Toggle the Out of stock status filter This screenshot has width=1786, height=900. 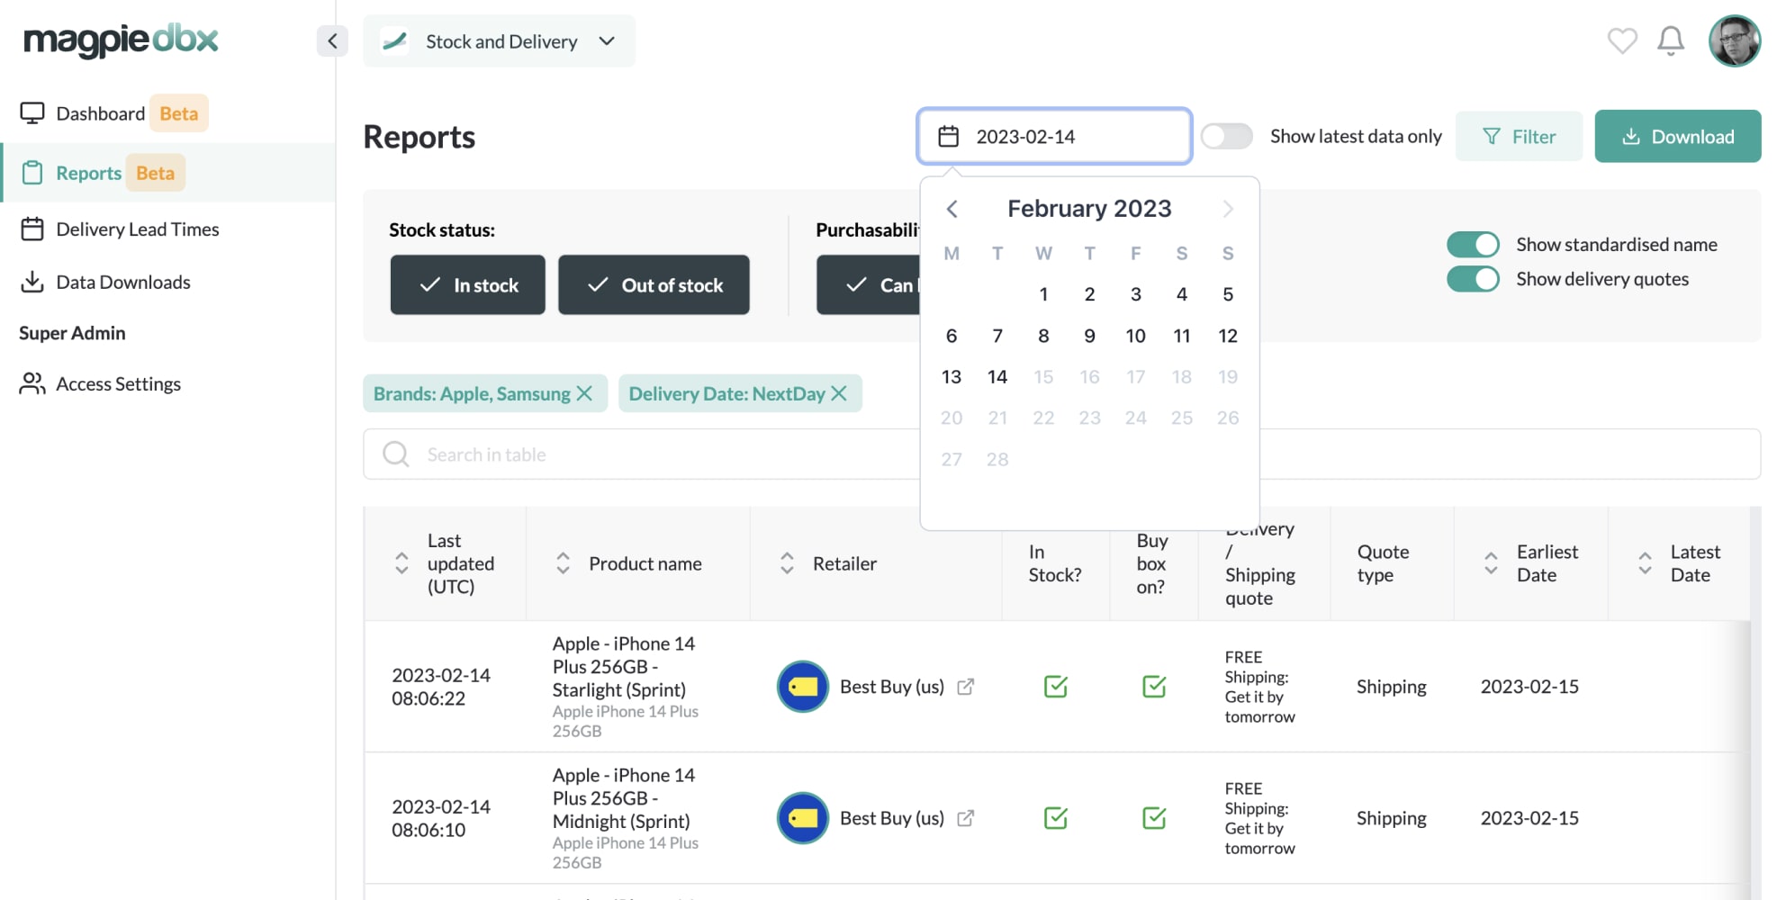[654, 284]
